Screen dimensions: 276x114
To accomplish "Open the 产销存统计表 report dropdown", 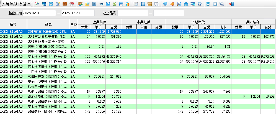I will 16,4.
